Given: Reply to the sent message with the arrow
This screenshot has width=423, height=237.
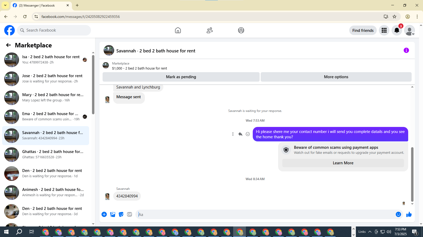Looking at the screenshot, I should click(240, 134).
